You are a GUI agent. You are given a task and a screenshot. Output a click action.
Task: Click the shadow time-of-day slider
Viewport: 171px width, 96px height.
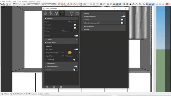(x=49, y=4)
